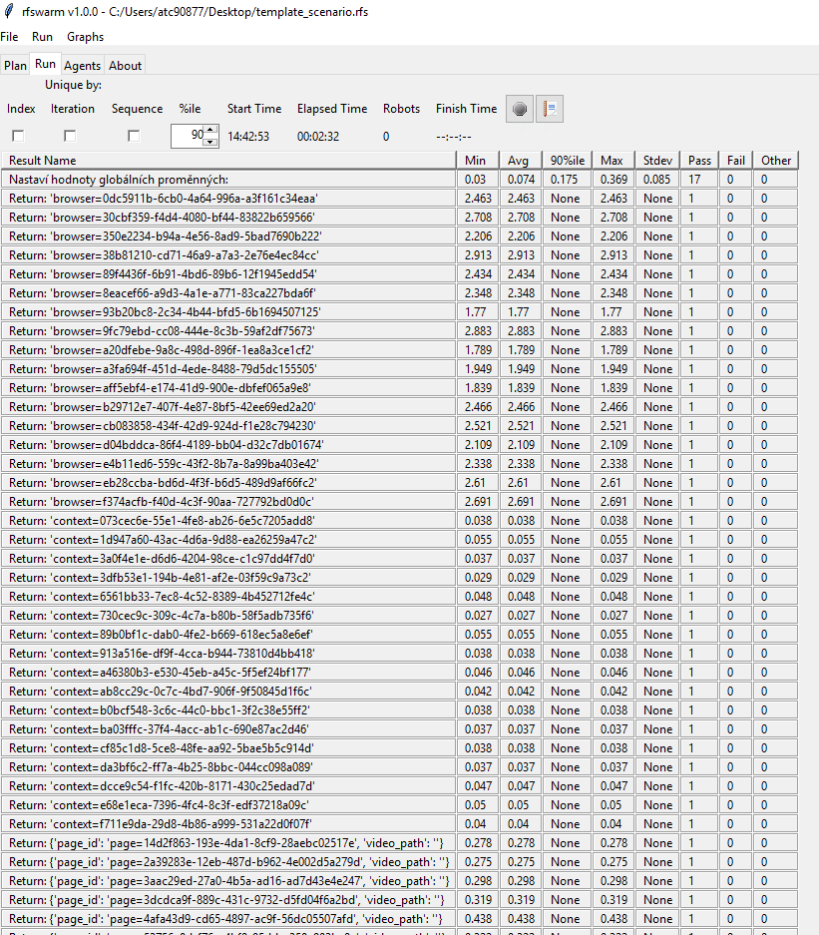Decrease the %ile value with the down arrow

210,142
